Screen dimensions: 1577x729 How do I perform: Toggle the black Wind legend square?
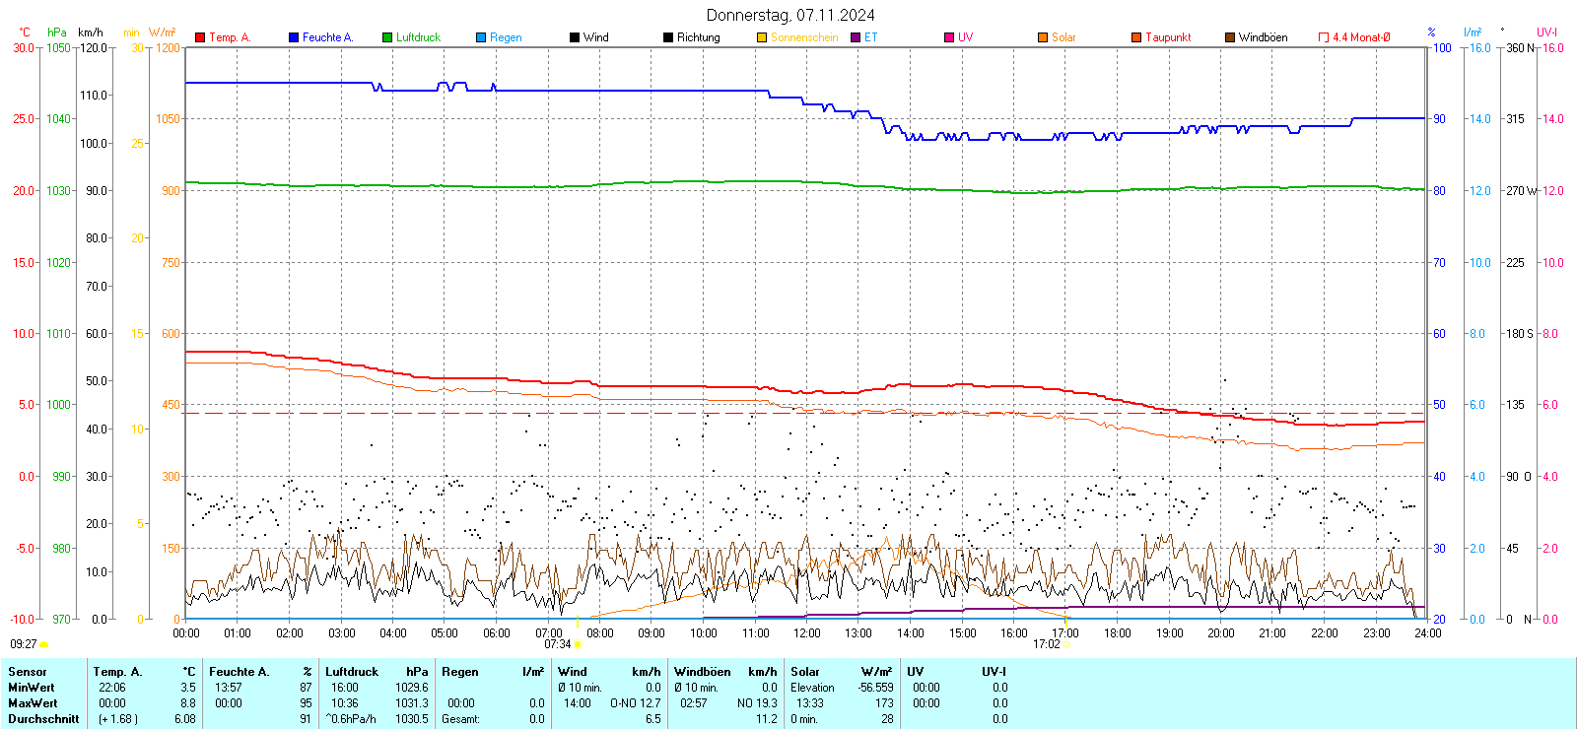(575, 37)
